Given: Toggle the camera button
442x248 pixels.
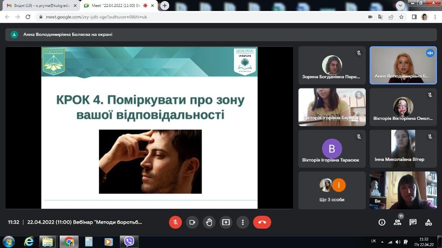Looking at the screenshot, I should tap(192, 222).
